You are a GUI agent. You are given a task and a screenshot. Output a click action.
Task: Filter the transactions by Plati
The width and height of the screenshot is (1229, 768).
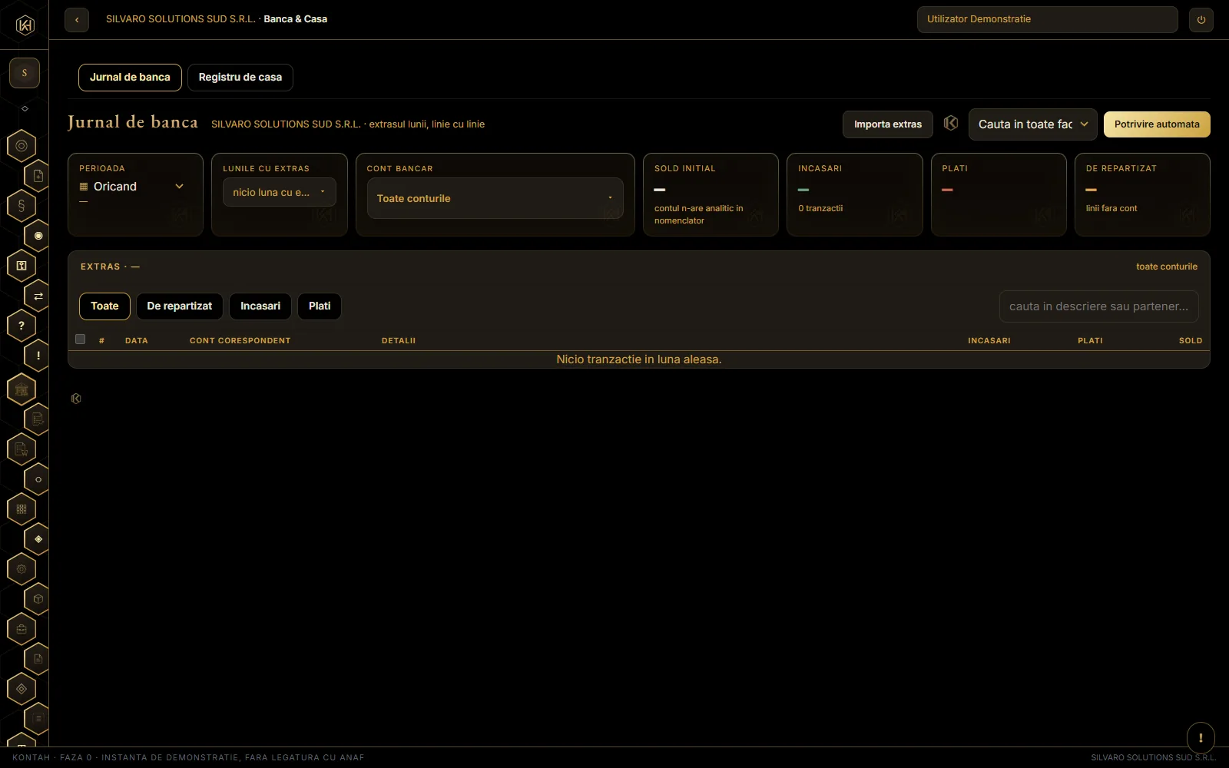[320, 306]
